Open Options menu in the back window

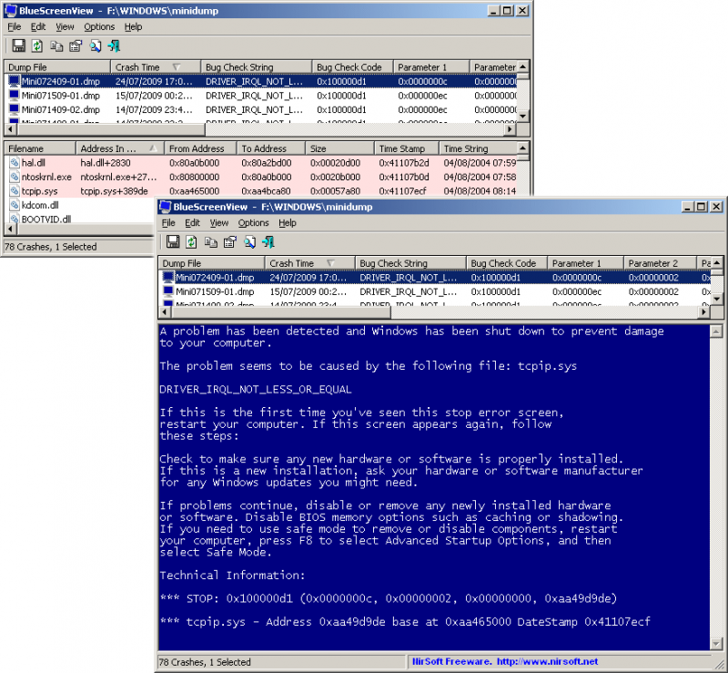pyautogui.click(x=99, y=26)
